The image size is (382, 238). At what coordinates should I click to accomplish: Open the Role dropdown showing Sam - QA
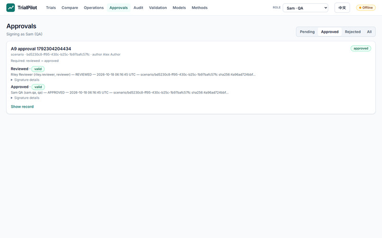305,8
